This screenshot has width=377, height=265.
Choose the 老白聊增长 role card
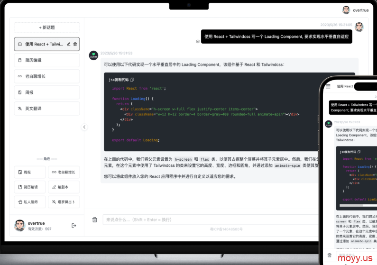point(64,172)
